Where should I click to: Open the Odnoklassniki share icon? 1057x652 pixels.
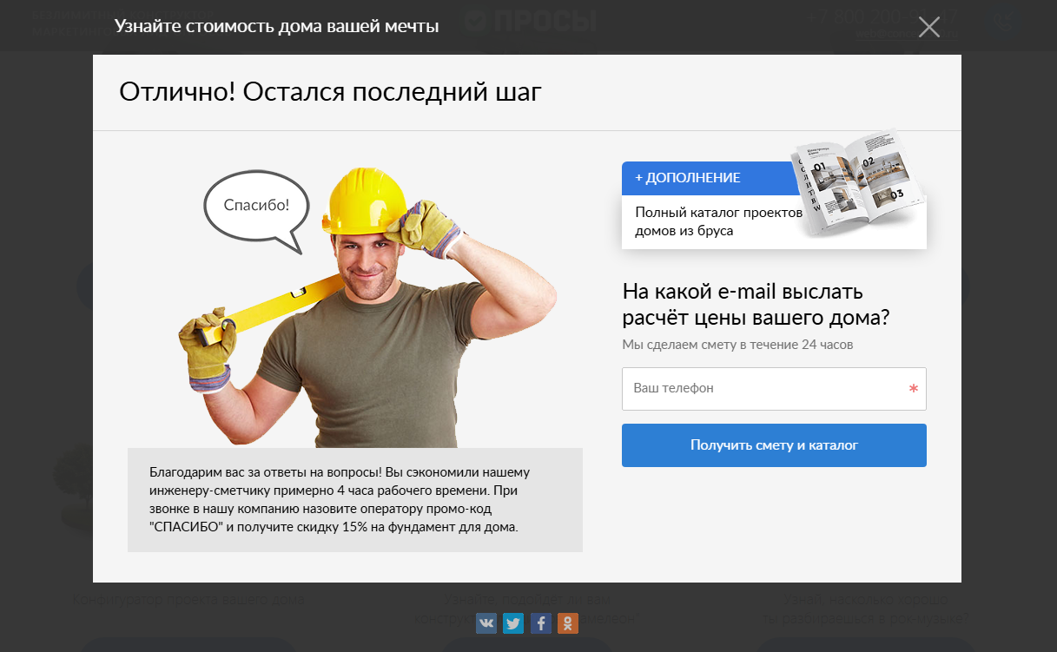tap(568, 622)
